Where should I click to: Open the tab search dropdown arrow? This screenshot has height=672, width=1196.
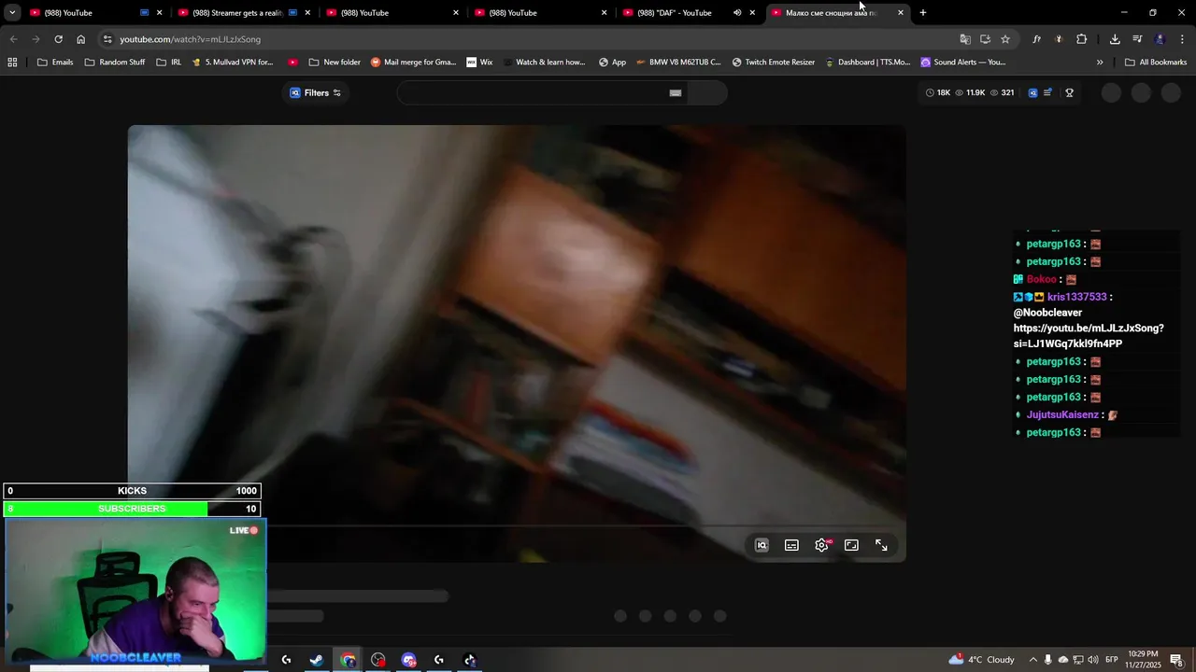(x=12, y=13)
